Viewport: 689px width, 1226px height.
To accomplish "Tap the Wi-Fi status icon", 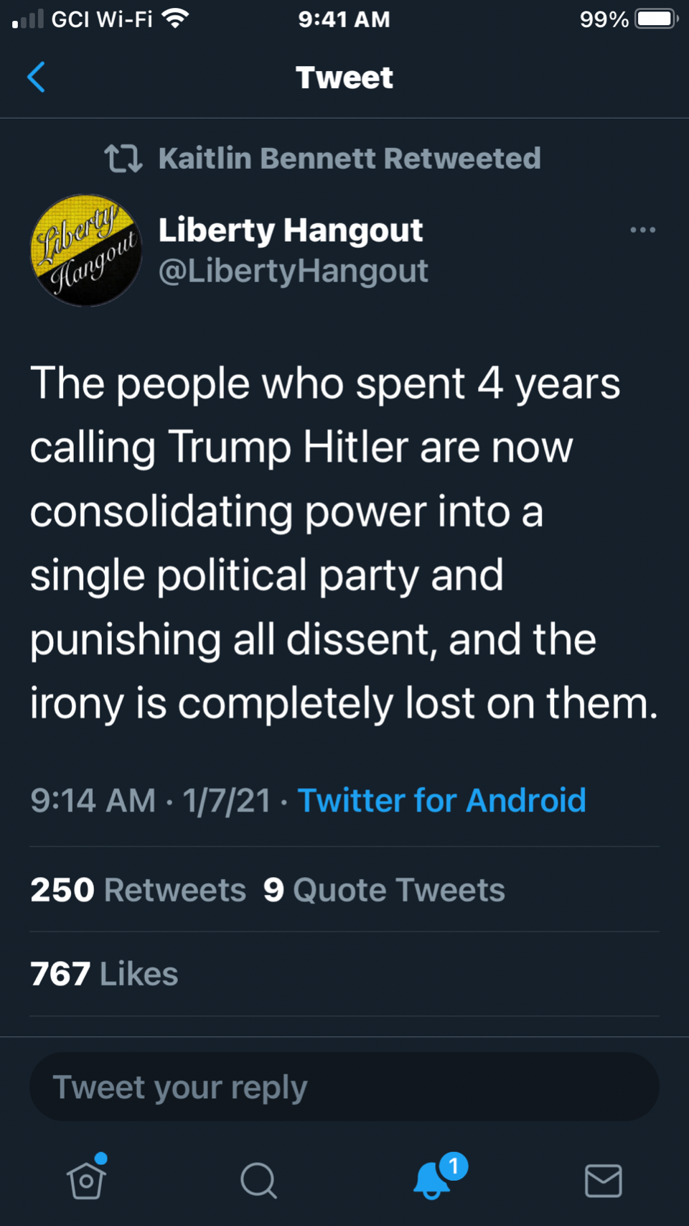I will [175, 19].
